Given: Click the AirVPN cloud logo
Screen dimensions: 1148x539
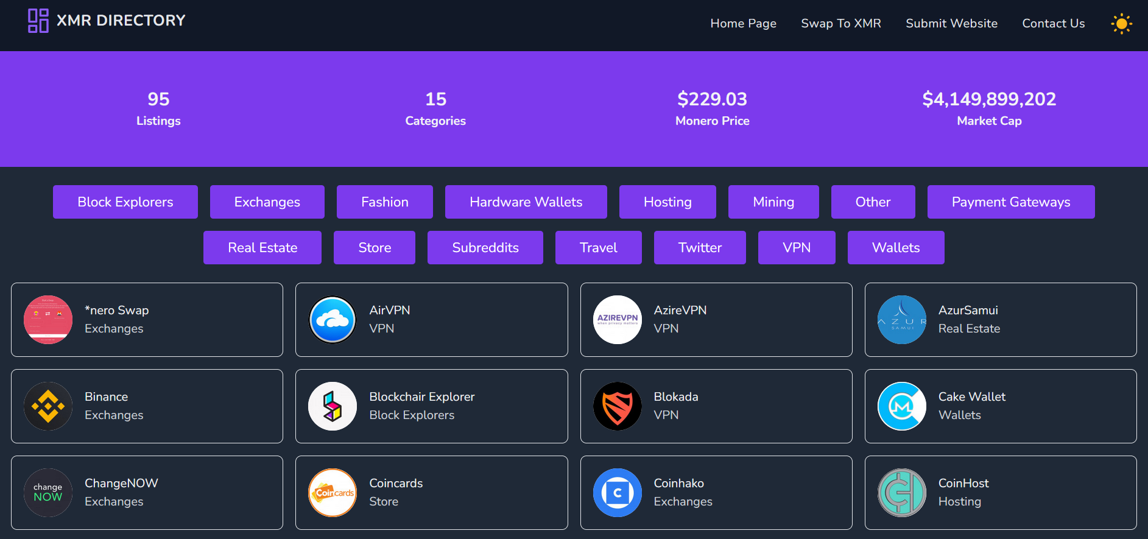Looking at the screenshot, I should click(333, 320).
